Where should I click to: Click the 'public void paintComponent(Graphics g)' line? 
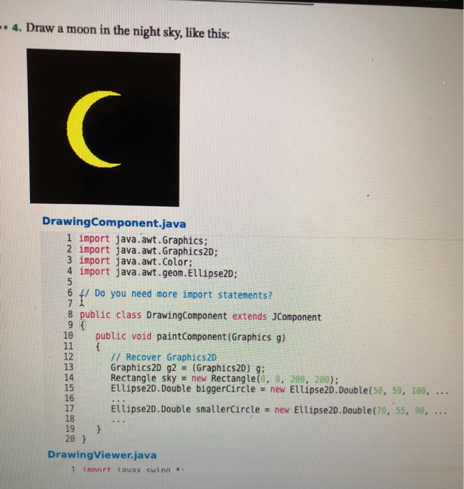pos(190,337)
